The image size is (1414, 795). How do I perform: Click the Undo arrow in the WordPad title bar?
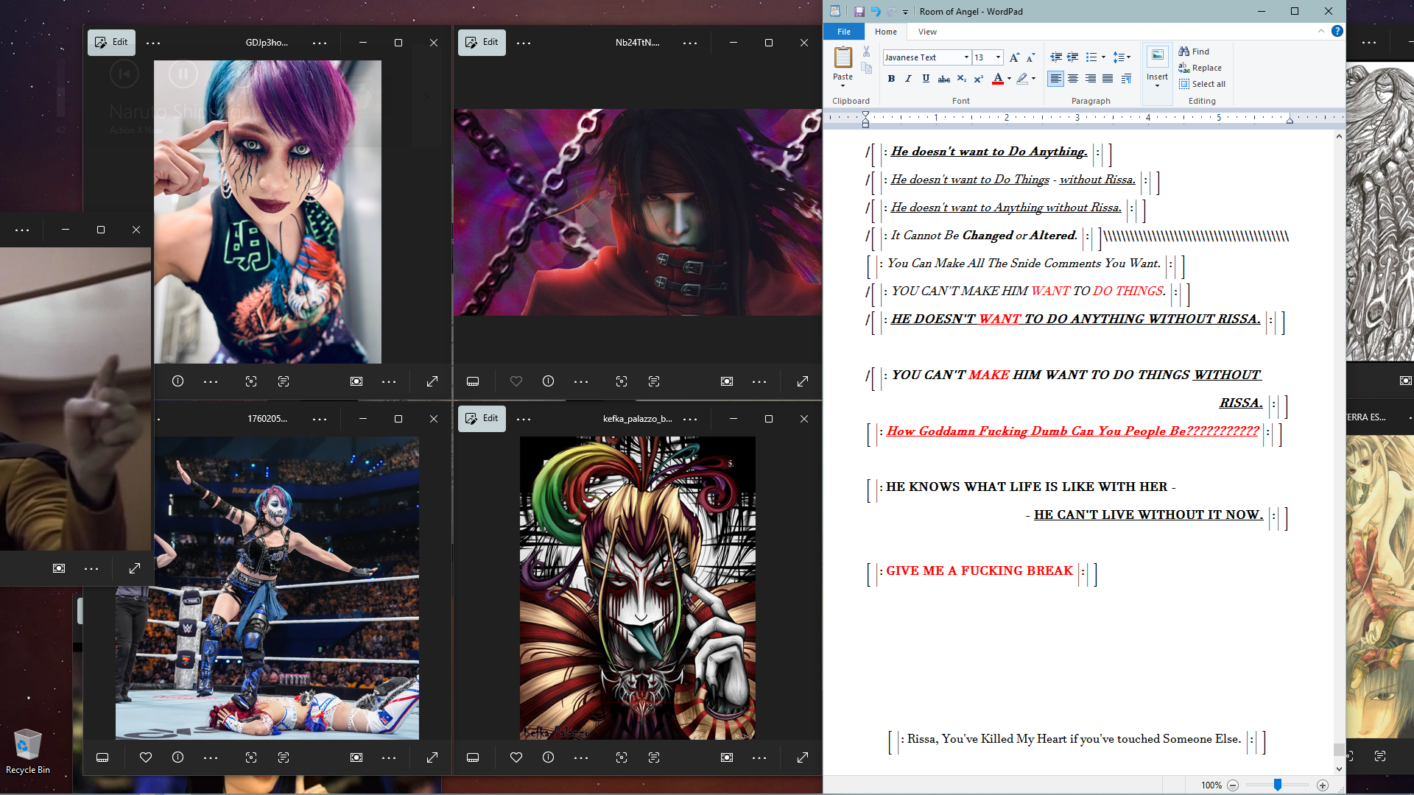point(876,12)
